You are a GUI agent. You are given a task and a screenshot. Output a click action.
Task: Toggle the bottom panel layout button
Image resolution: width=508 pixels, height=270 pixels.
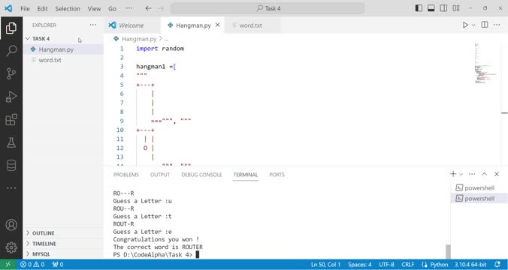click(x=431, y=8)
